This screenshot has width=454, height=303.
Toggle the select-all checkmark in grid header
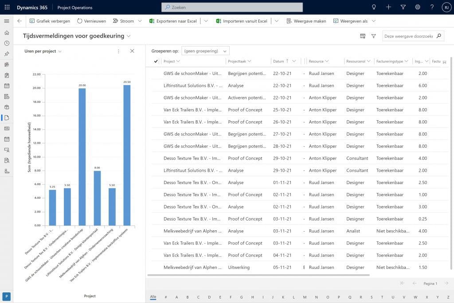pos(156,61)
